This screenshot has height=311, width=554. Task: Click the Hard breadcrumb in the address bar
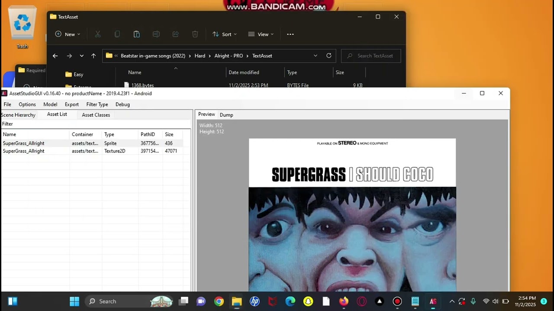(x=200, y=56)
